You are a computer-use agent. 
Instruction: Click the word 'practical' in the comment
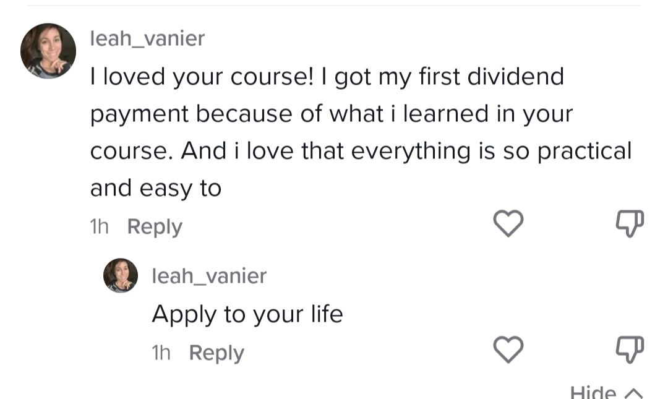[584, 152]
